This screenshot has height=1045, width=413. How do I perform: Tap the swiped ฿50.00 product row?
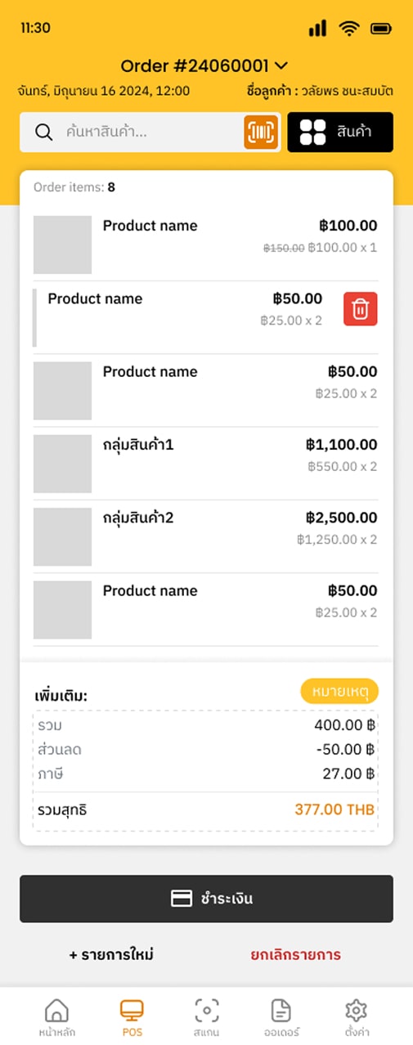point(185,317)
